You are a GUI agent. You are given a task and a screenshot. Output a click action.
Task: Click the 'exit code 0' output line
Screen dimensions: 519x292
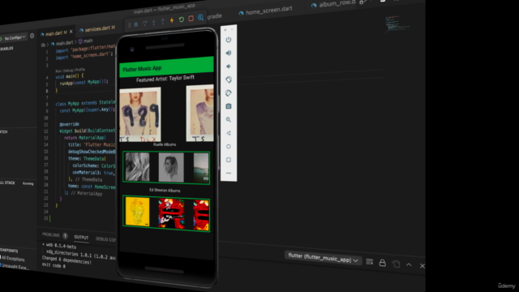[x=54, y=265]
